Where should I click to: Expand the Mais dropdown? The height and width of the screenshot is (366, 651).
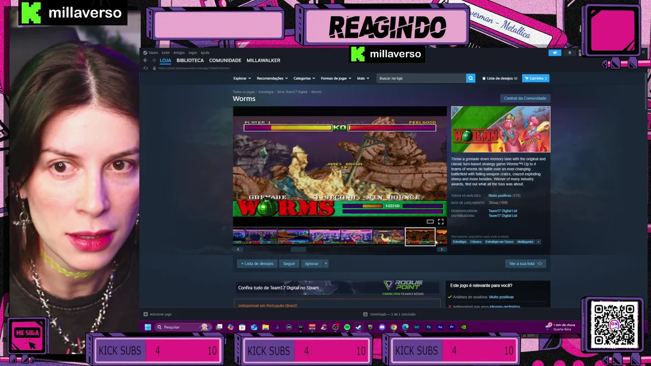363,78
